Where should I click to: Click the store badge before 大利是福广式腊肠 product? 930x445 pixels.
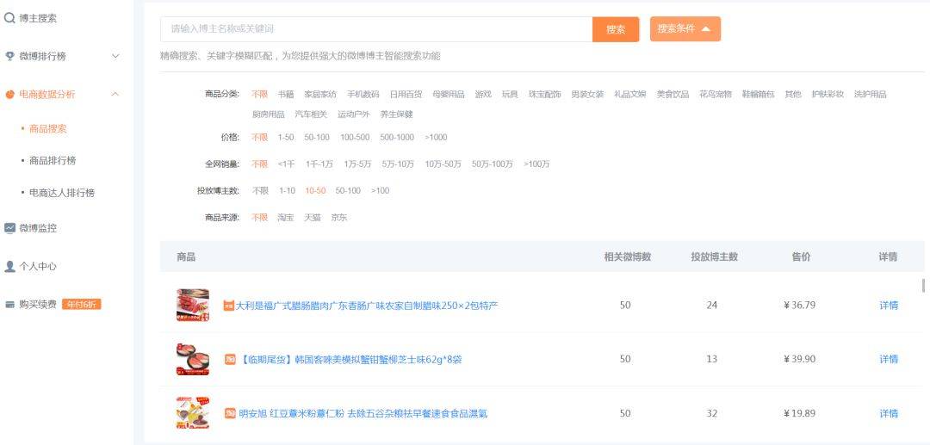pyautogui.click(x=228, y=306)
